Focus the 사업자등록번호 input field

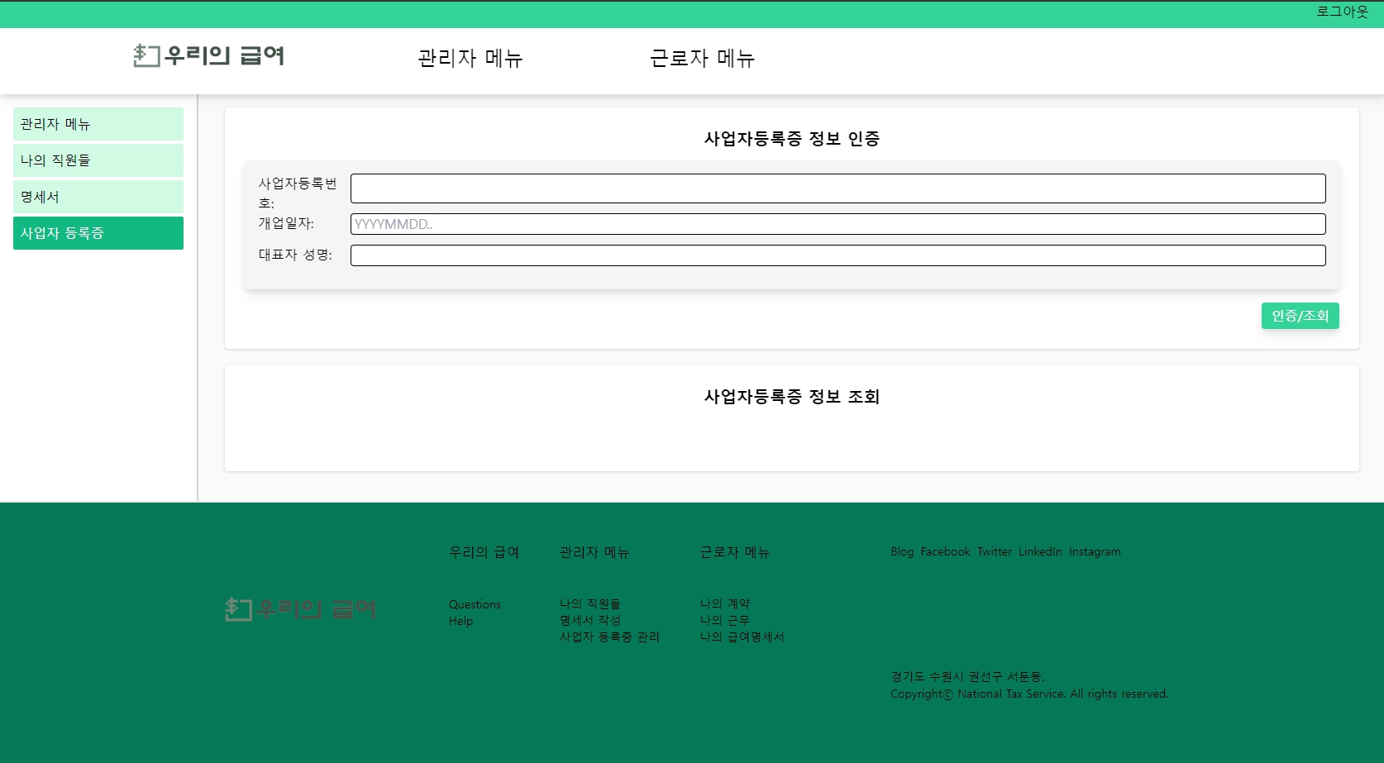(838, 188)
